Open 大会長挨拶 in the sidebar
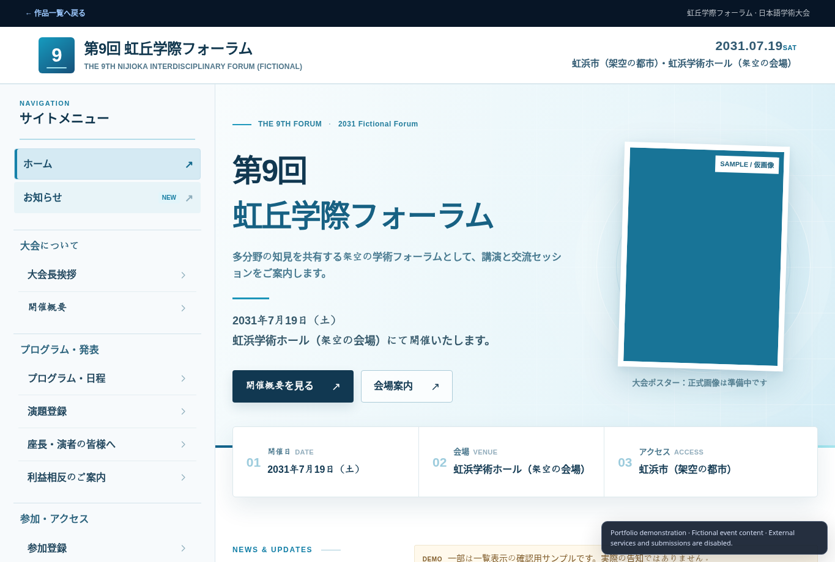This screenshot has height=562, width=835. (108, 276)
